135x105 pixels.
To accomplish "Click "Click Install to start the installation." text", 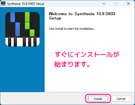I will click(71, 29).
